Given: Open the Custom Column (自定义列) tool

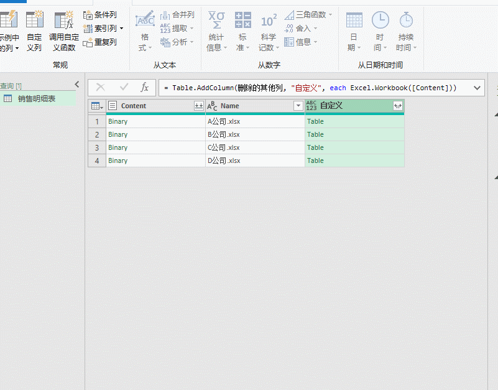Looking at the screenshot, I should click(x=34, y=30).
